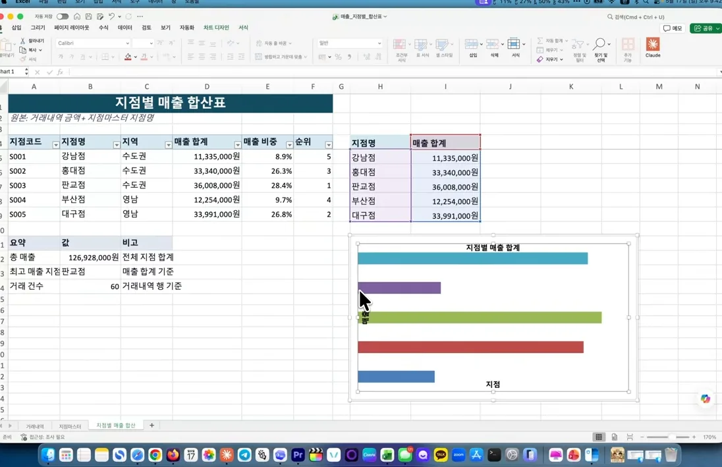The width and height of the screenshot is (722, 467).
Task: Open filter dropdown for 매출 비중 column
Action: pyautogui.click(x=289, y=145)
